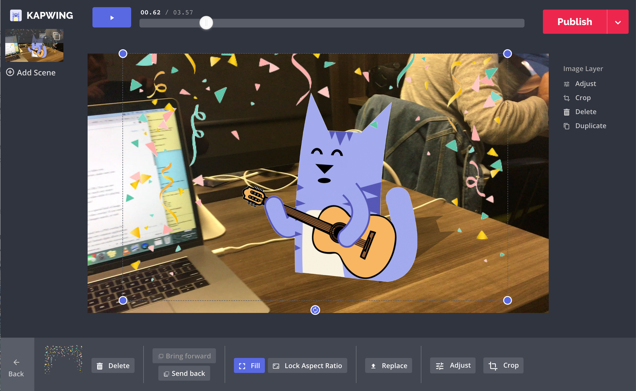Click Send back in bottom toolbar
Image resolution: width=636 pixels, height=391 pixels.
pyautogui.click(x=184, y=374)
